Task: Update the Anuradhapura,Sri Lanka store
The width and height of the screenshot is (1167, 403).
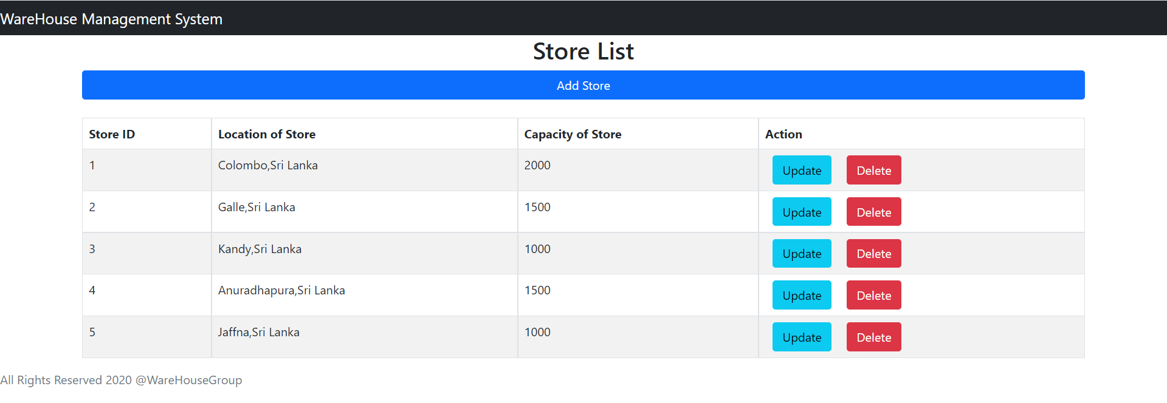Action: [x=802, y=295]
